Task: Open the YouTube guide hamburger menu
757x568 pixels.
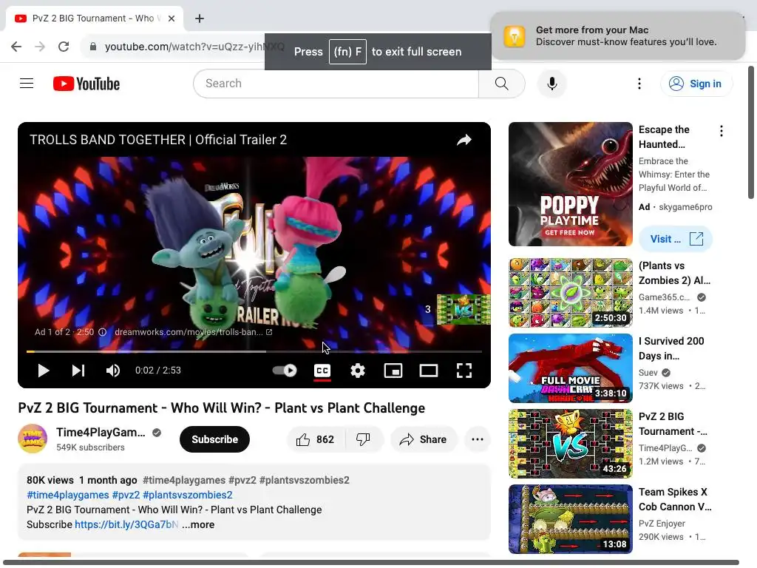Action: 27,84
